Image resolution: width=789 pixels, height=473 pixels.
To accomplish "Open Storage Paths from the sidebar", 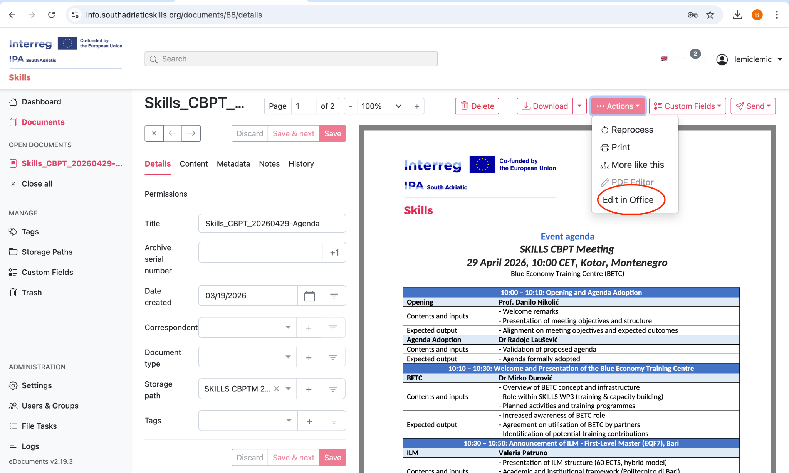I will point(47,252).
